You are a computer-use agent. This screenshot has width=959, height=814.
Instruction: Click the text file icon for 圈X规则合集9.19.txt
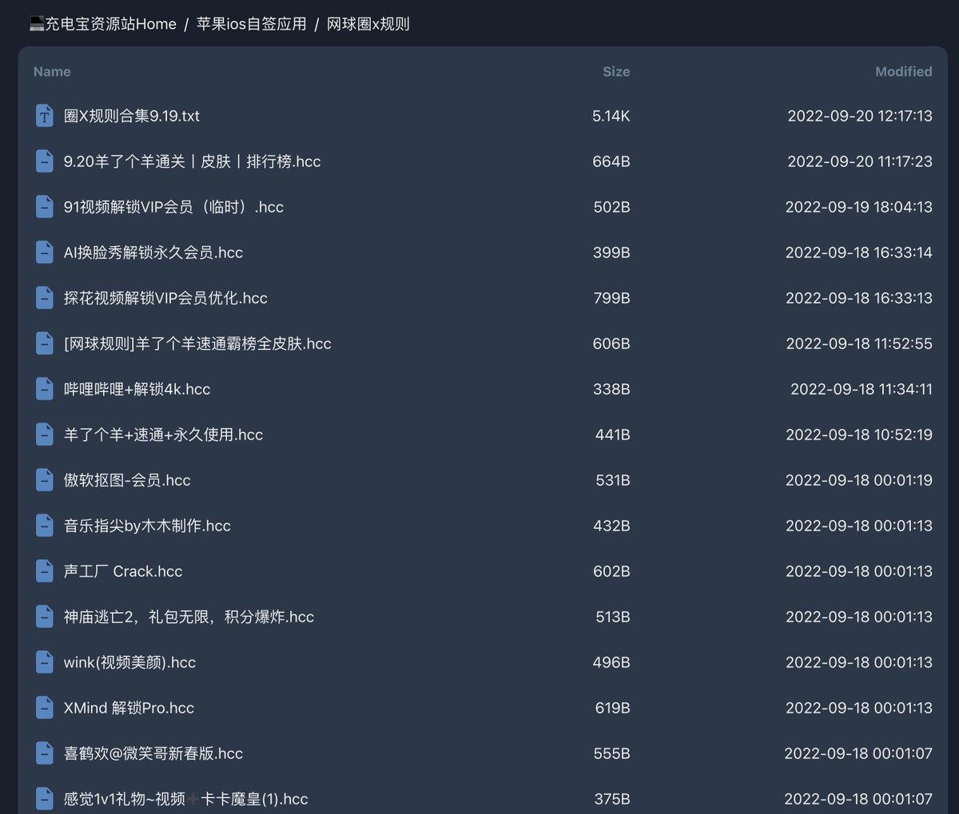click(x=45, y=116)
